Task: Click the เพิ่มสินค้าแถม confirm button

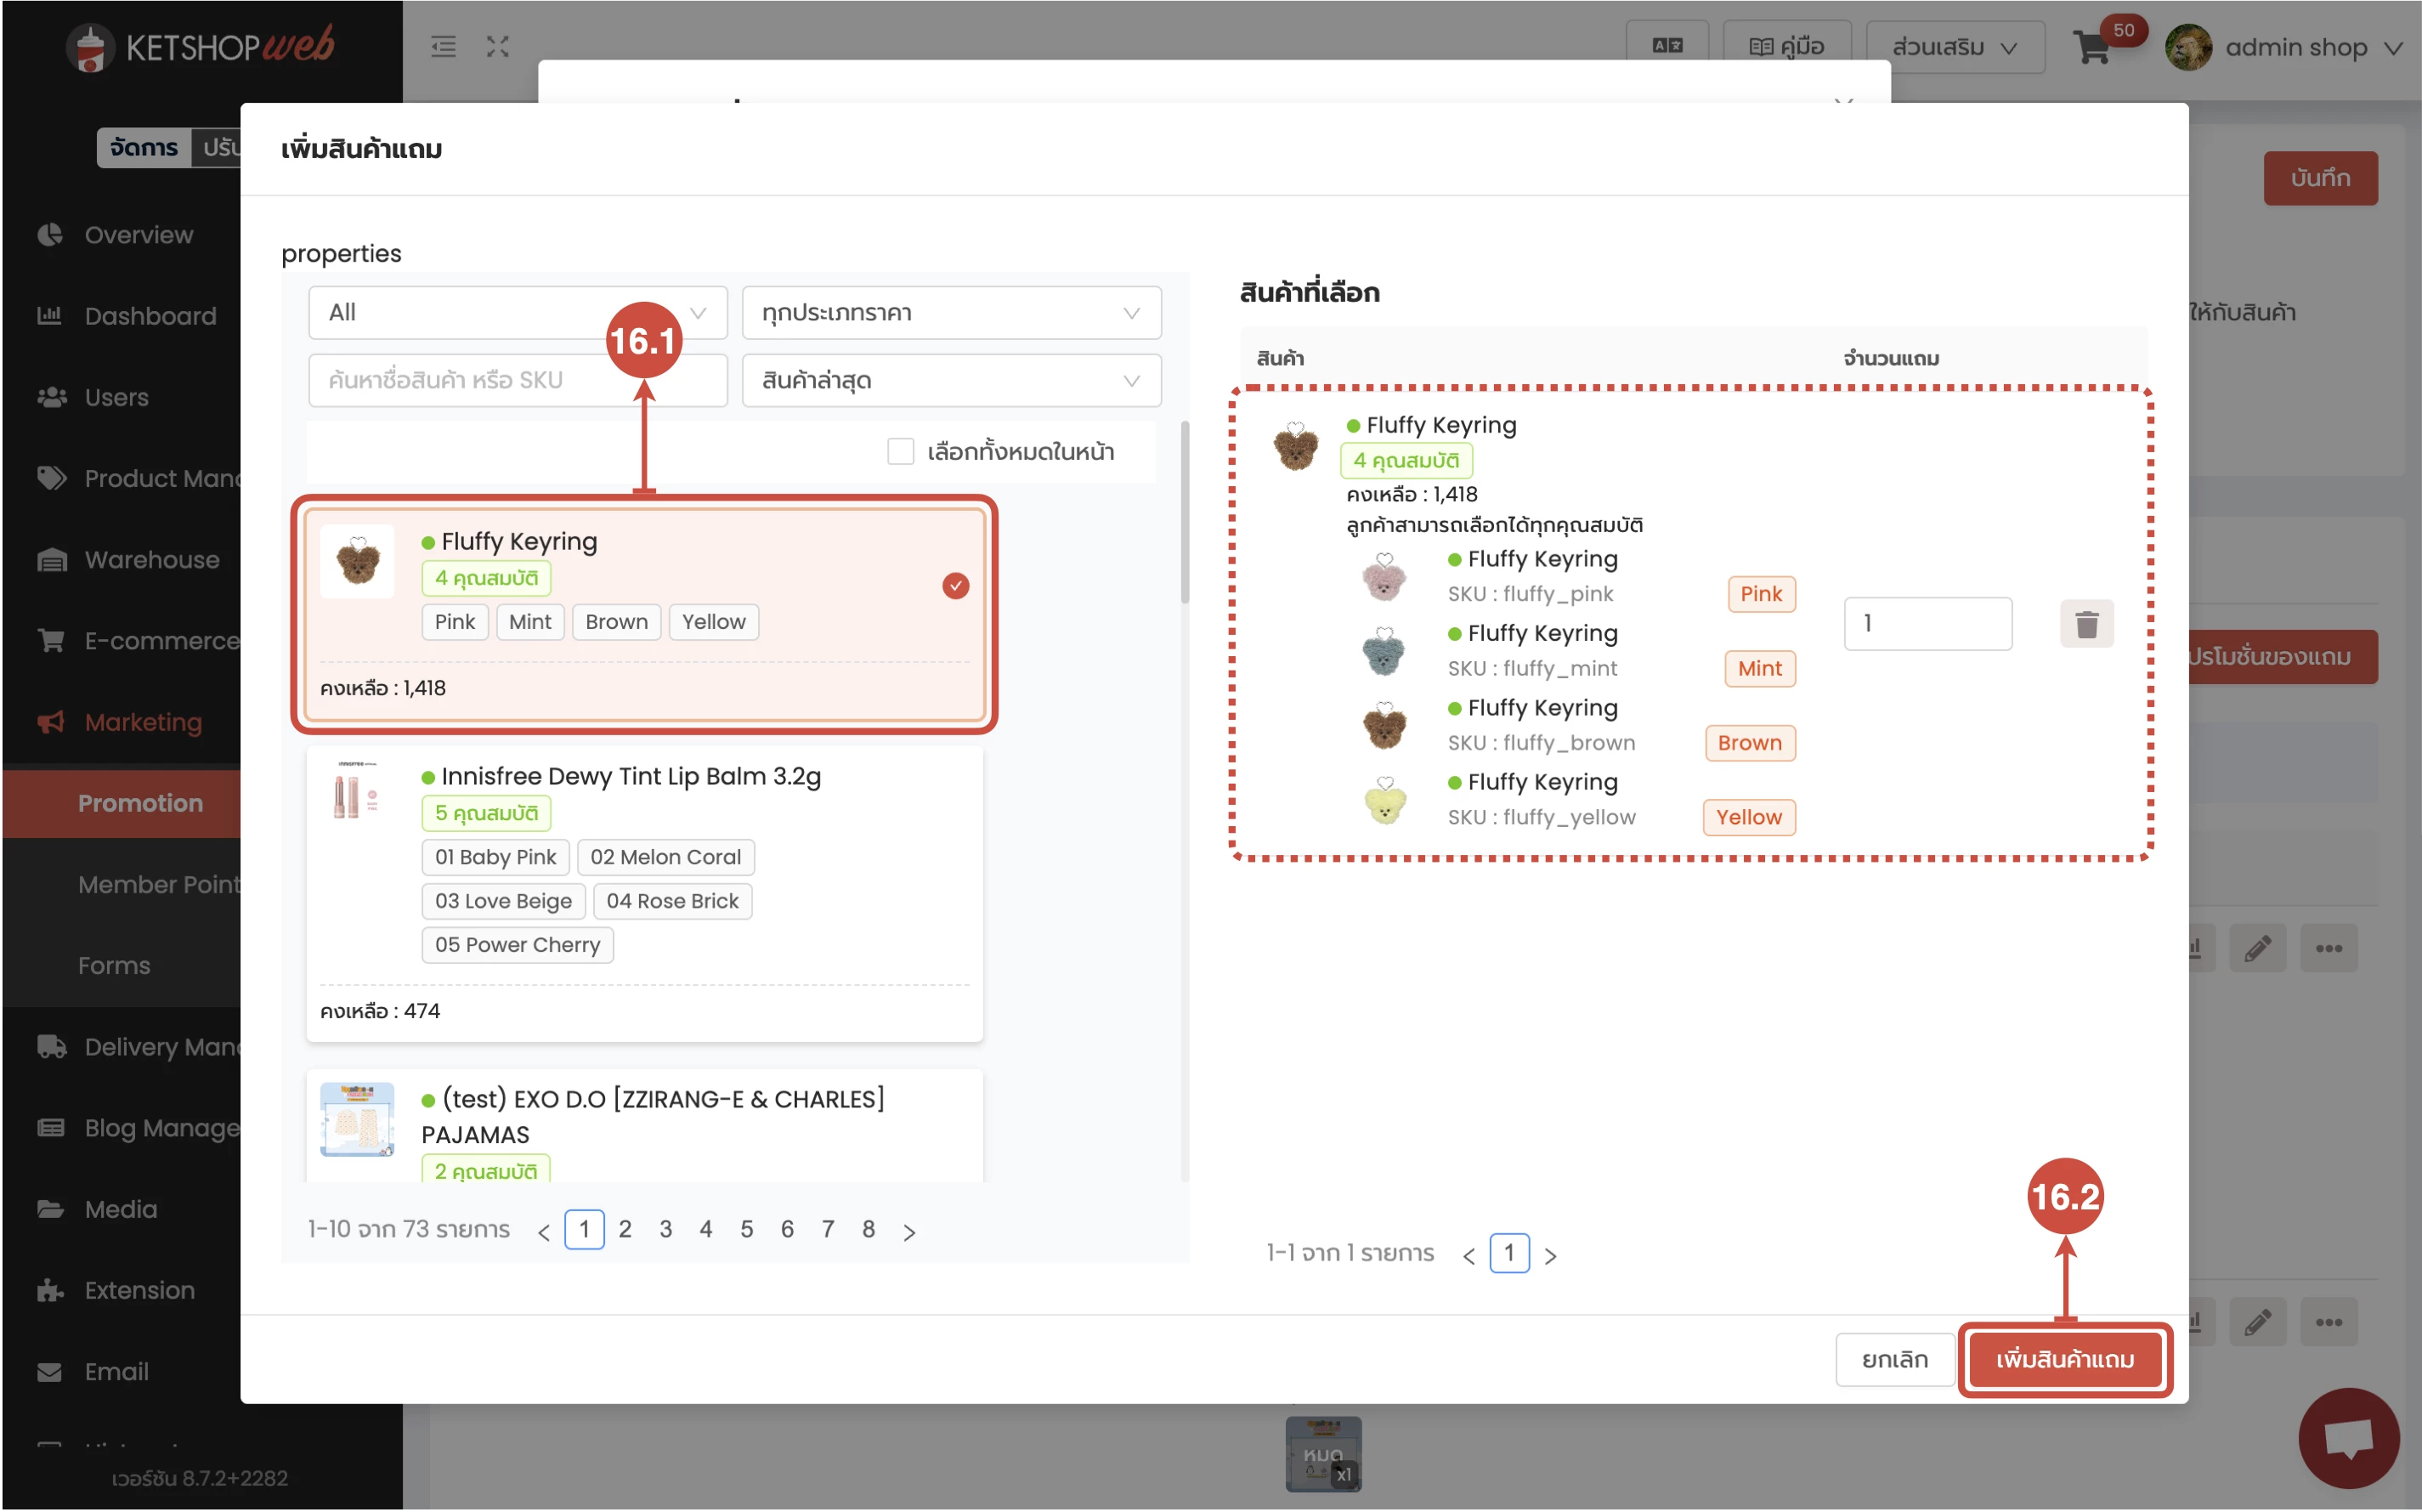Action: (2064, 1359)
